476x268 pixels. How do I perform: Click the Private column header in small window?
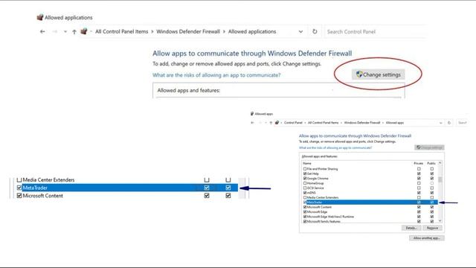419,164
